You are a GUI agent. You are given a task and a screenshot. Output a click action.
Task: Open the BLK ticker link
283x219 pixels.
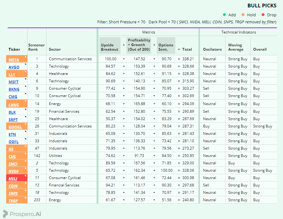[12, 112]
